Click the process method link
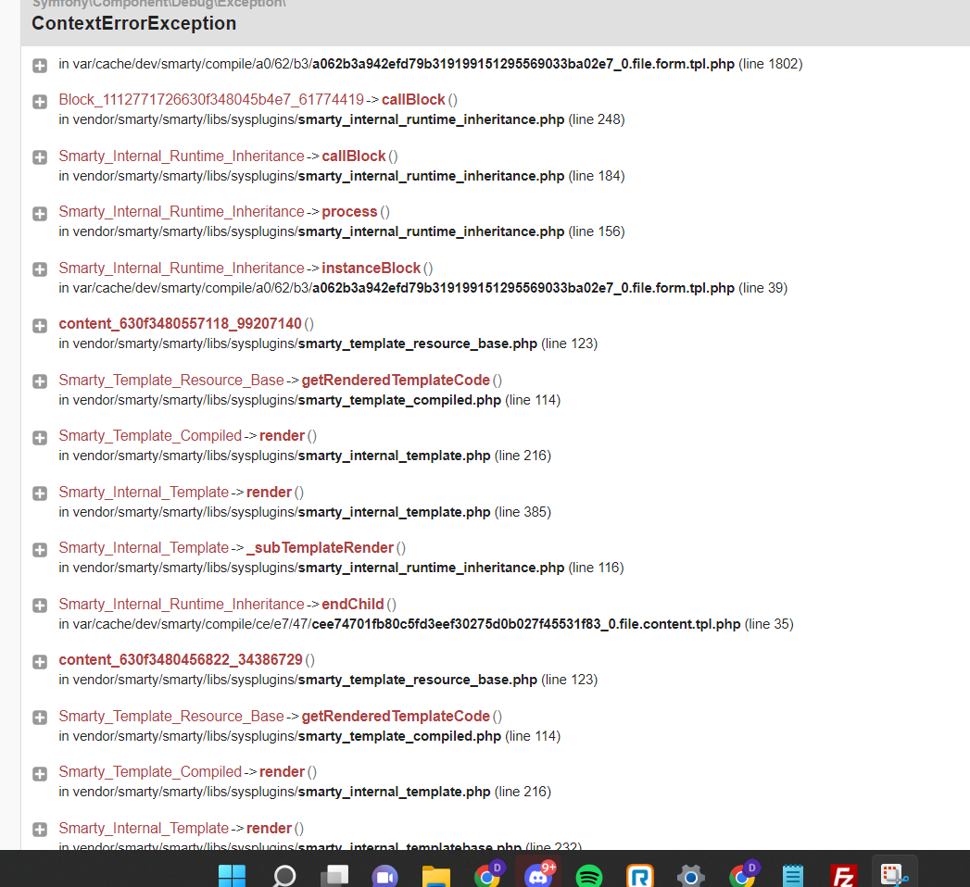970x887 pixels. pos(349,212)
